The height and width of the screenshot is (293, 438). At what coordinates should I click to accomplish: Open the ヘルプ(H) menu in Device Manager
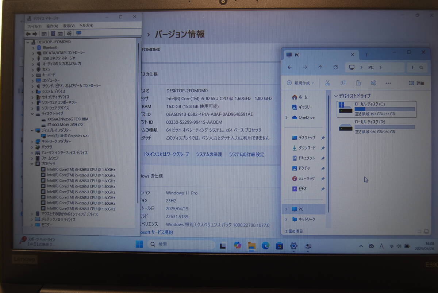87,26
